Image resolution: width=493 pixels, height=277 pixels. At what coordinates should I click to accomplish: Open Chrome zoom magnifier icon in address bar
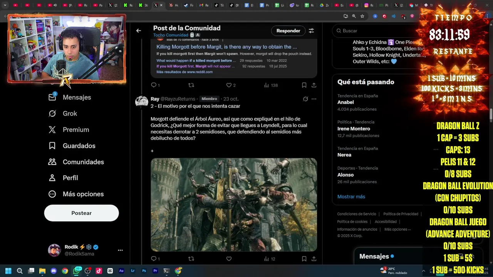click(x=354, y=16)
